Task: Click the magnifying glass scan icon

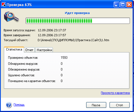Action: [11, 17]
